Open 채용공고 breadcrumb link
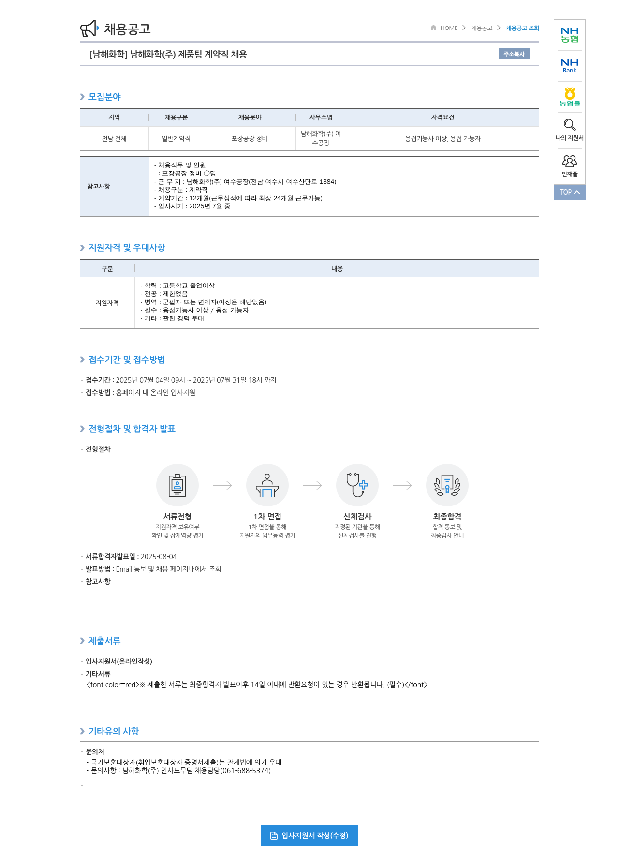This screenshot has height=865, width=619. tap(482, 28)
